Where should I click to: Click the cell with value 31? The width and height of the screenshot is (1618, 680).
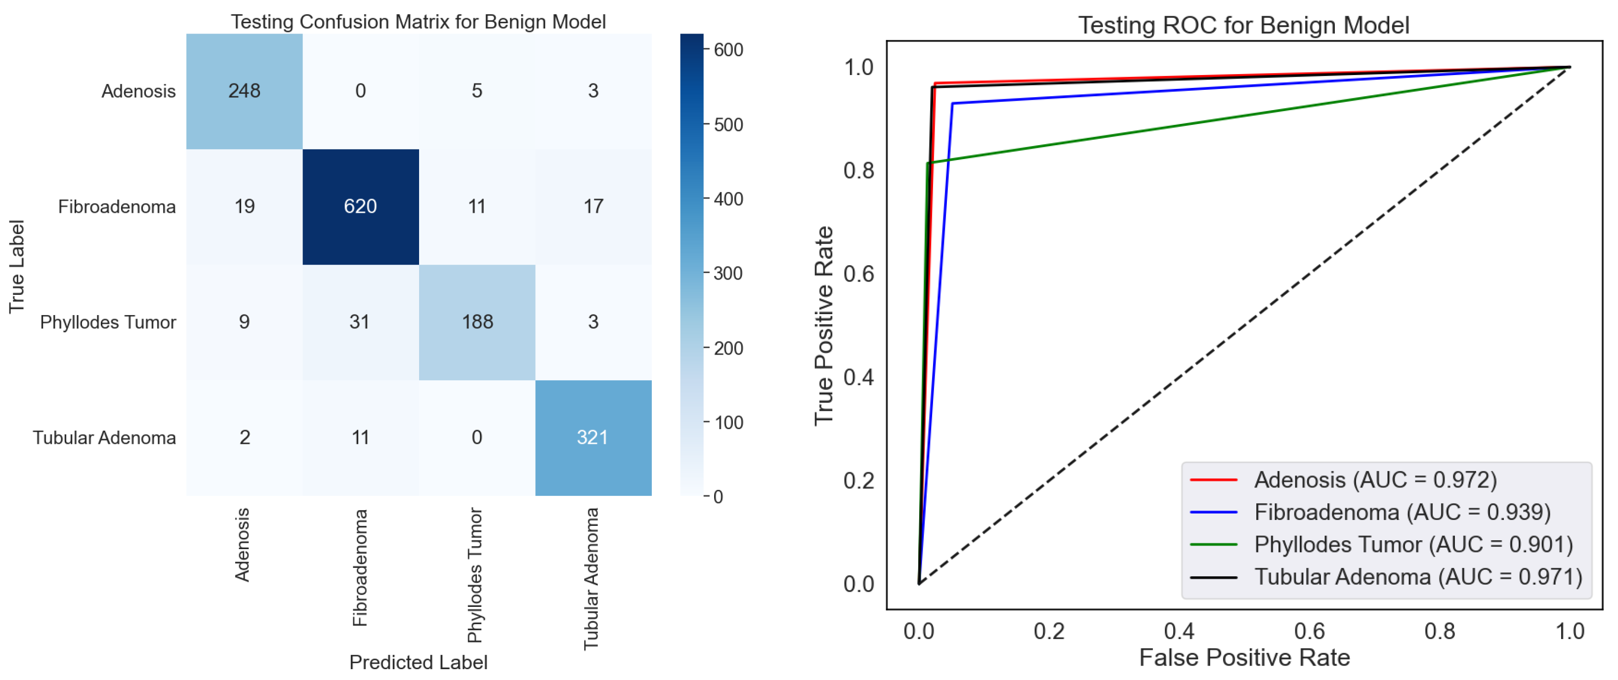coord(360,322)
